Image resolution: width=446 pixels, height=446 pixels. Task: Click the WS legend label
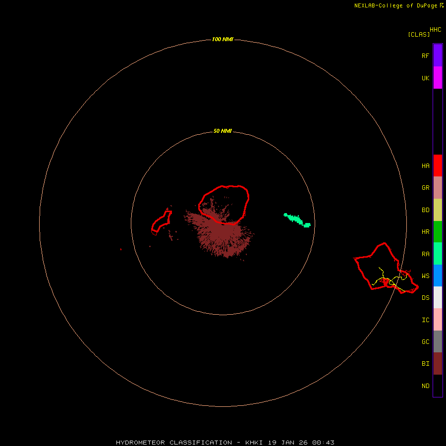click(425, 276)
